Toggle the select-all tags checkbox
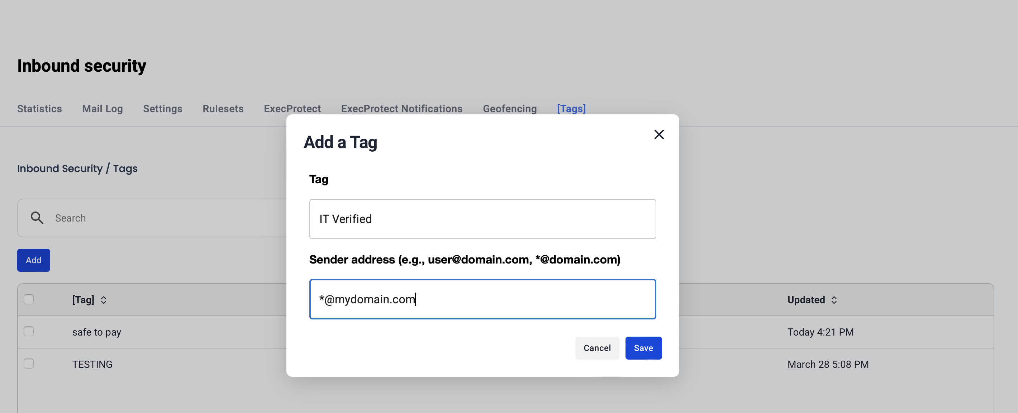The image size is (1018, 413). coord(29,299)
